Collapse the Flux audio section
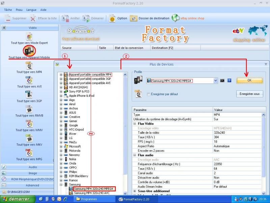Image resolution: width=270 pixels, height=203 pixels. click(x=135, y=155)
